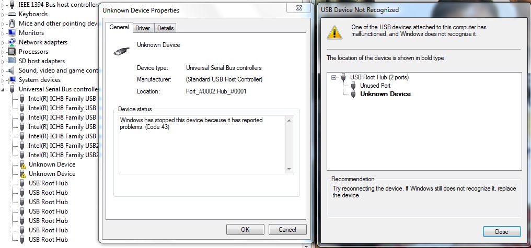Click OK in Unknown Device Properties
531x248 pixels.
tap(245, 229)
